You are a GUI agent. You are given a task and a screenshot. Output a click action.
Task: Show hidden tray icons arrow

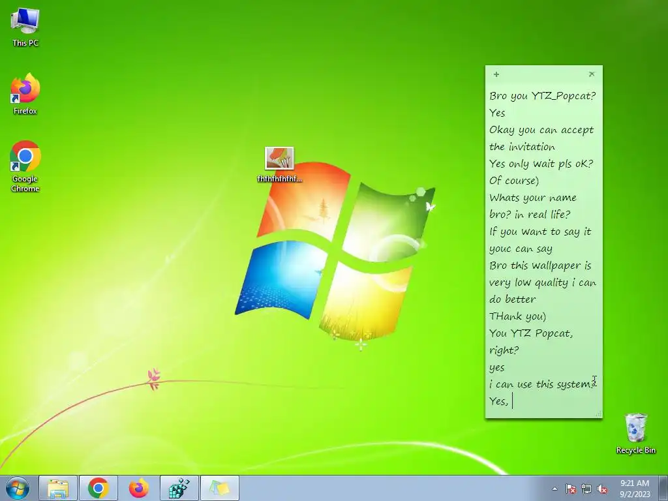tap(554, 489)
